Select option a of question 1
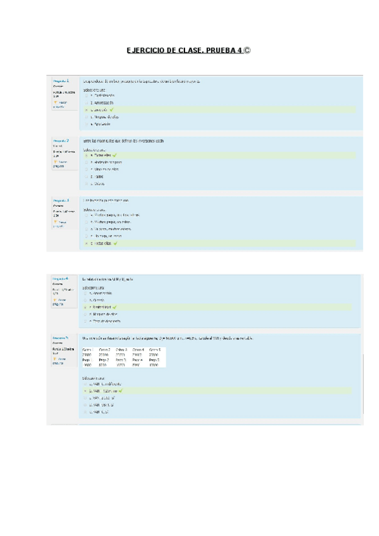Image resolution: width=379 pixels, height=536 pixels. pyautogui.click(x=87, y=95)
